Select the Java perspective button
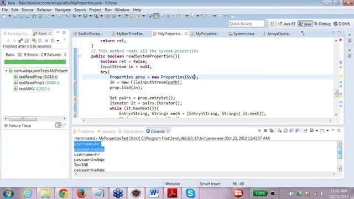The image size is (354, 199). [305, 24]
